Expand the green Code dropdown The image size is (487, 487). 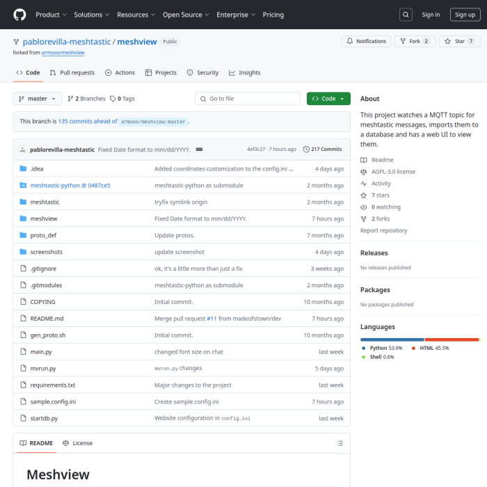[328, 99]
